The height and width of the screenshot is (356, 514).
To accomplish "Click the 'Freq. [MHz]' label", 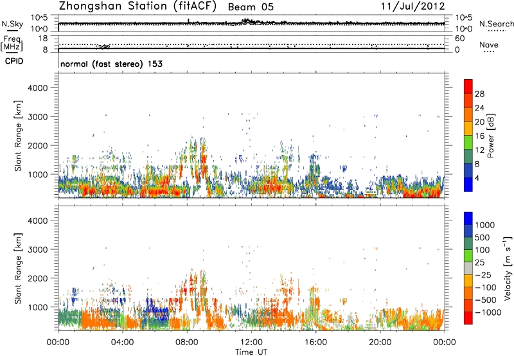I will [12, 44].
